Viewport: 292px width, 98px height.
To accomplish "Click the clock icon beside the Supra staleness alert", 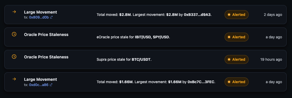I will 14,57.
